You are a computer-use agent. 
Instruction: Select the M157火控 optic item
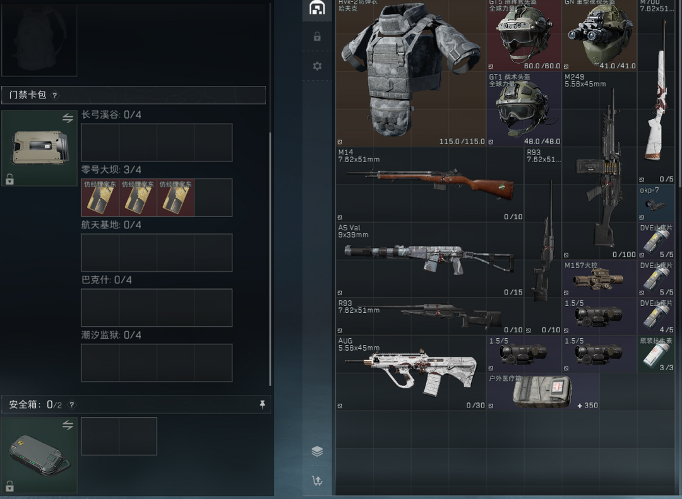(599, 279)
